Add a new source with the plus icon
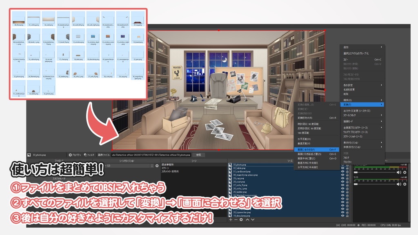The width and height of the screenshot is (418, 235). (x=230, y=219)
